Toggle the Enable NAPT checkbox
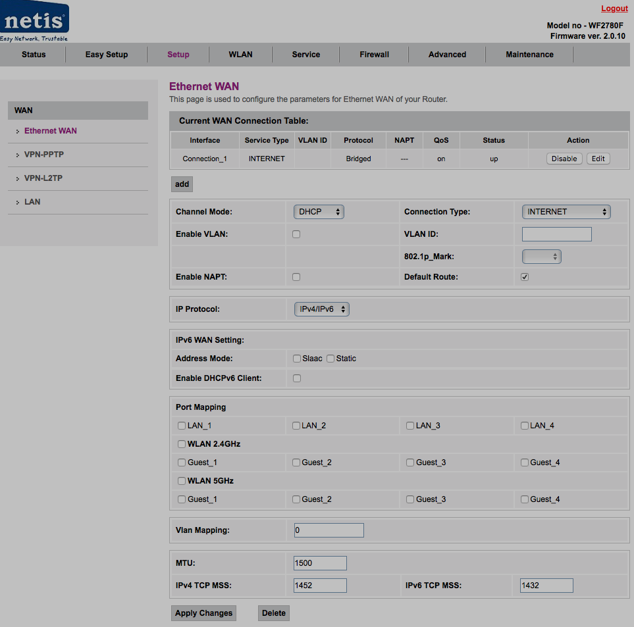This screenshot has height=627, width=634. pos(296,277)
